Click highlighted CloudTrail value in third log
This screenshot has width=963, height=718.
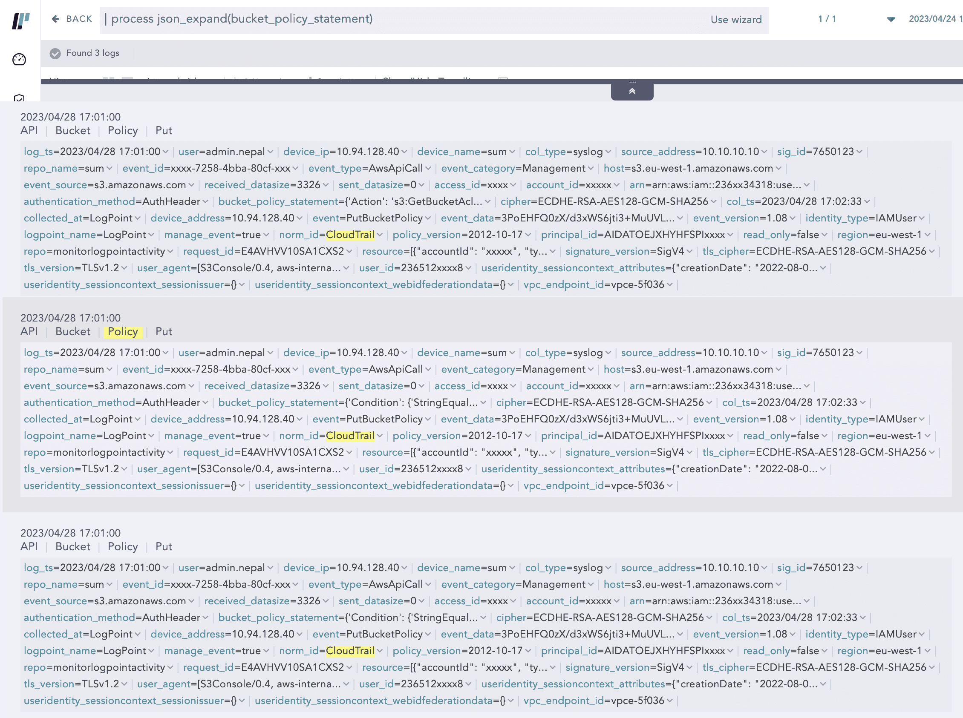click(350, 651)
